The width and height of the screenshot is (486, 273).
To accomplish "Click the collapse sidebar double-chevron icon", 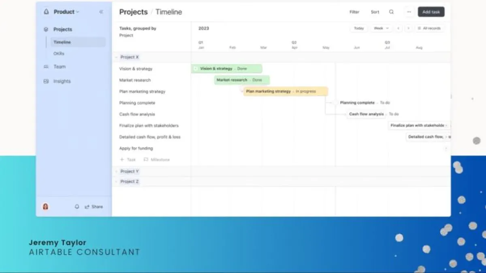I will click(x=101, y=12).
